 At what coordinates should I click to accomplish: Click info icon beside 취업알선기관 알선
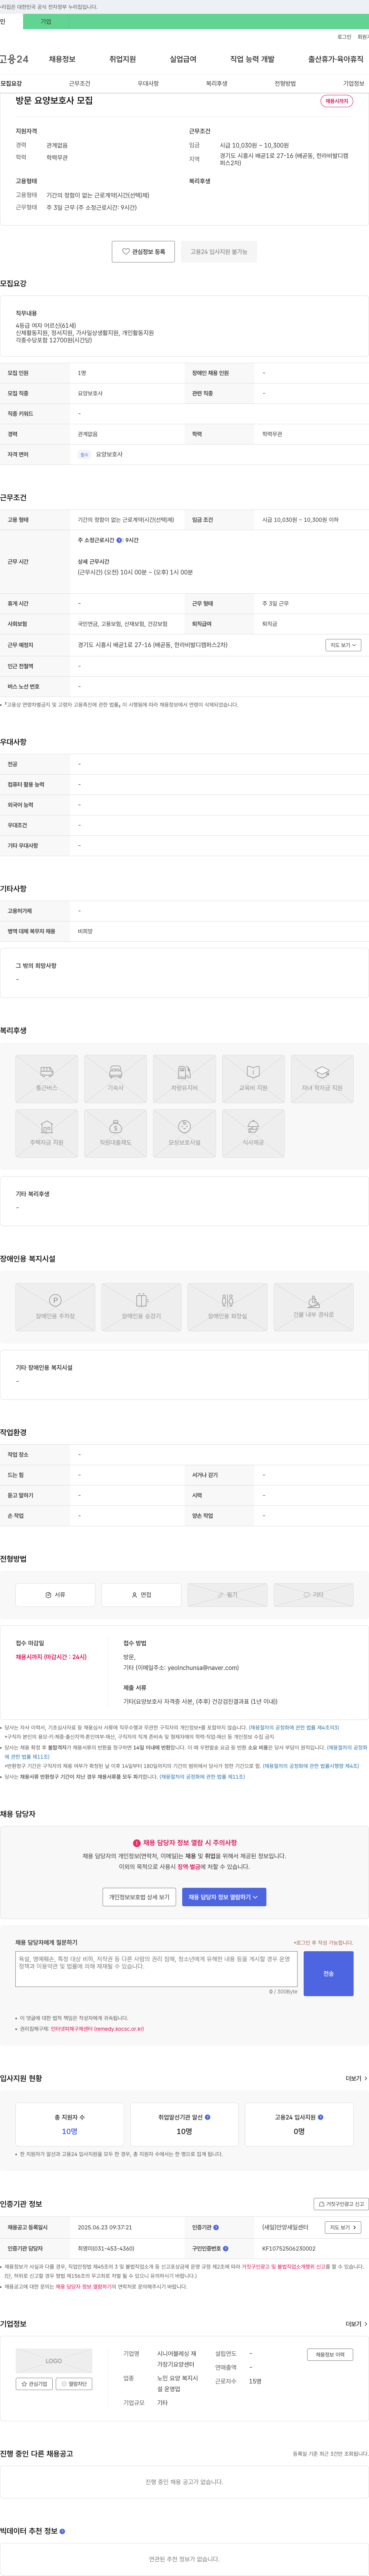[x=207, y=2117]
